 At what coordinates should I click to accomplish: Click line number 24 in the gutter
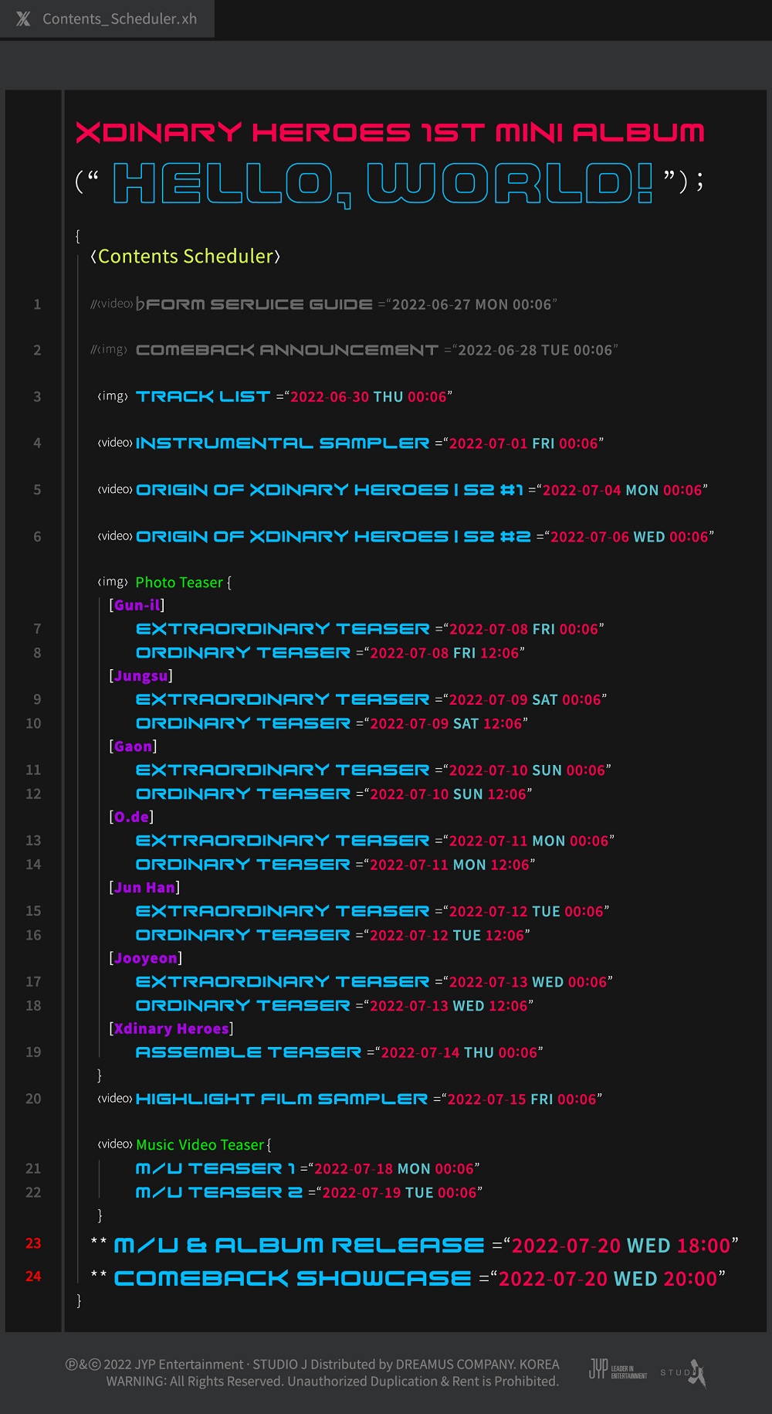(33, 1276)
